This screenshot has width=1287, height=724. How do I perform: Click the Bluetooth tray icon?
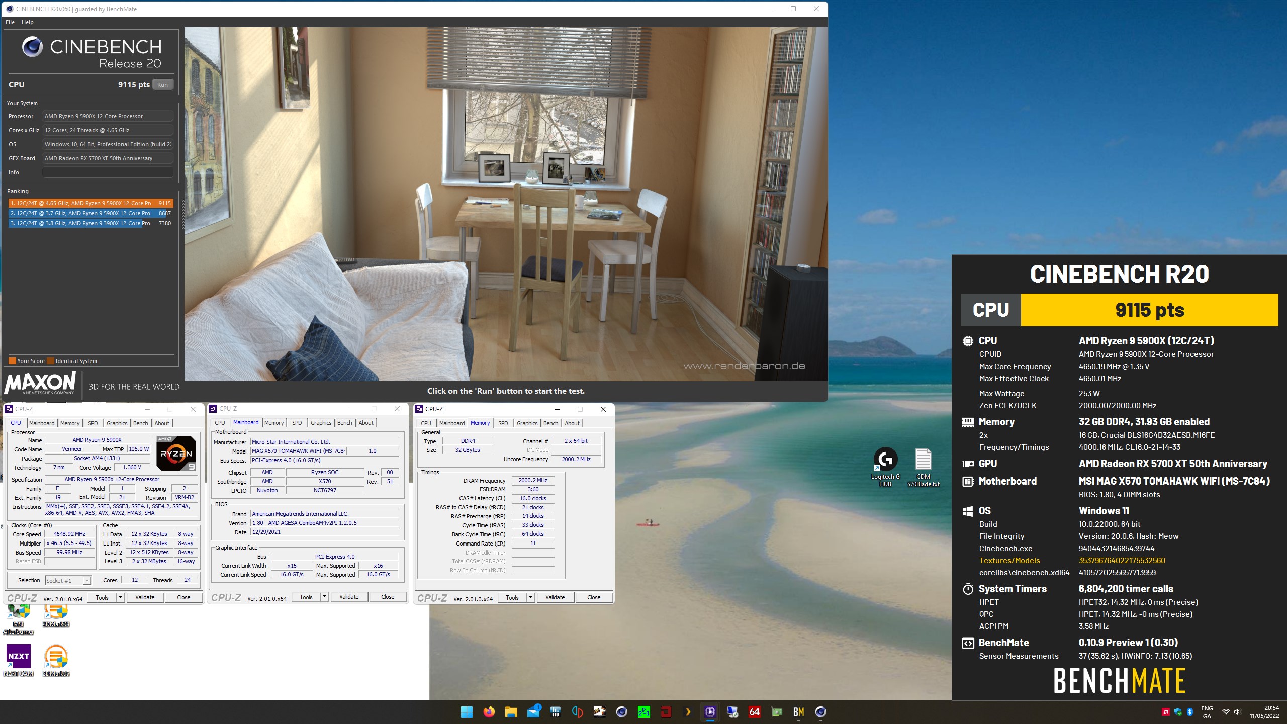point(1190,712)
